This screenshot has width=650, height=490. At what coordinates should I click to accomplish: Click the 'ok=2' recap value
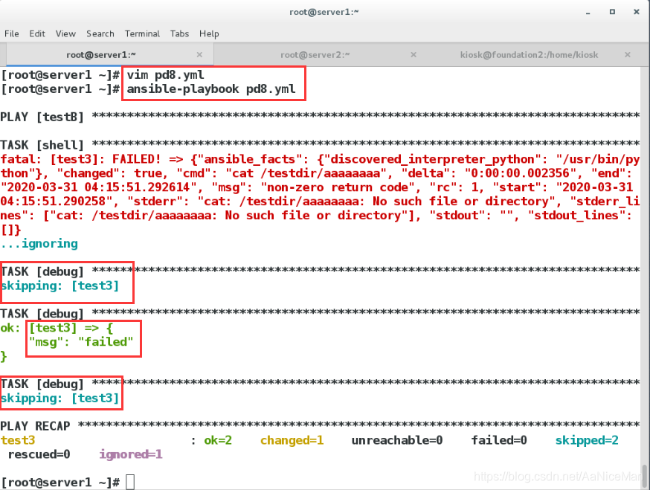pyautogui.click(x=218, y=440)
